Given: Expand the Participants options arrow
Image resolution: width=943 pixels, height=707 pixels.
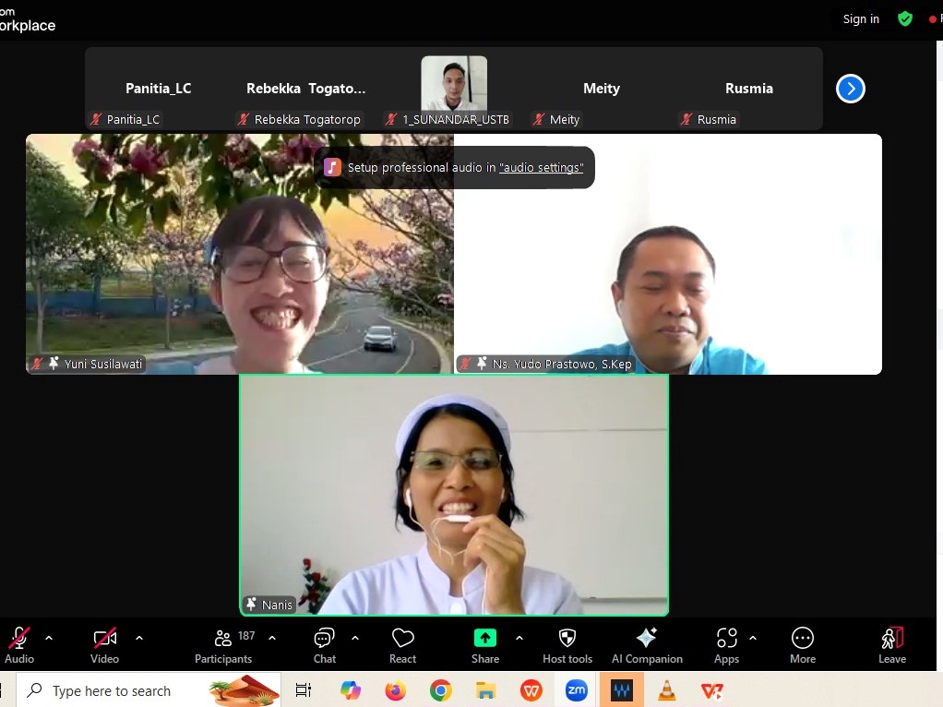Looking at the screenshot, I should pos(272,638).
